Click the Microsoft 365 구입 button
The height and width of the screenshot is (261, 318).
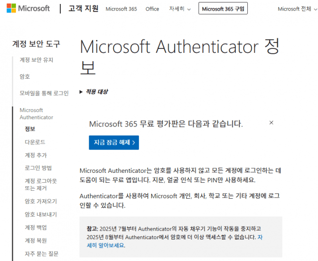coord(223,9)
